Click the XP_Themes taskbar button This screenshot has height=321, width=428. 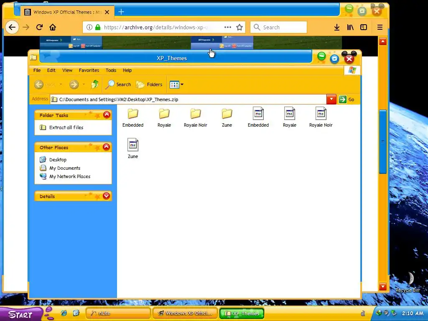pos(242,313)
